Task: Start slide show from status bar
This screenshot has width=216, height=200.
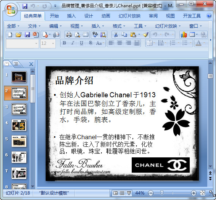Action: (x=129, y=193)
